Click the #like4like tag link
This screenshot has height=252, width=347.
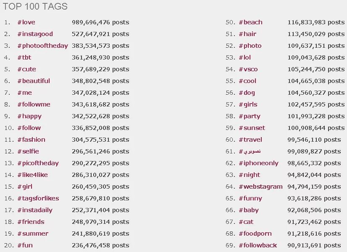[x=32, y=175]
